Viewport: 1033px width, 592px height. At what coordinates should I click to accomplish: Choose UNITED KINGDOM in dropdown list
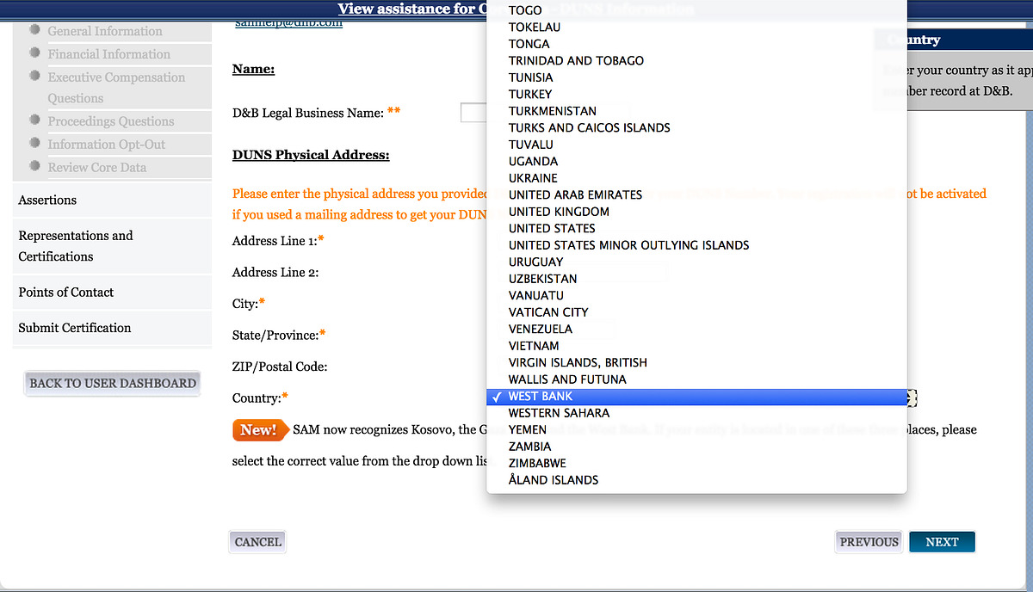(x=559, y=212)
